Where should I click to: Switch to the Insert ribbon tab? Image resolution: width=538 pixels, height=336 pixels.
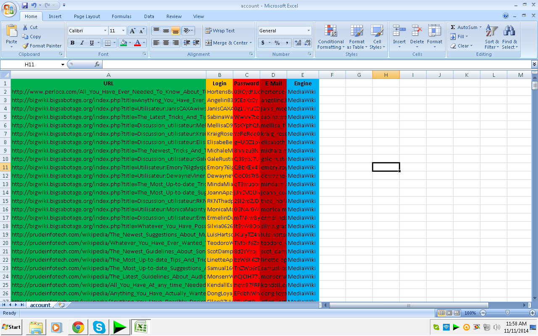click(55, 16)
